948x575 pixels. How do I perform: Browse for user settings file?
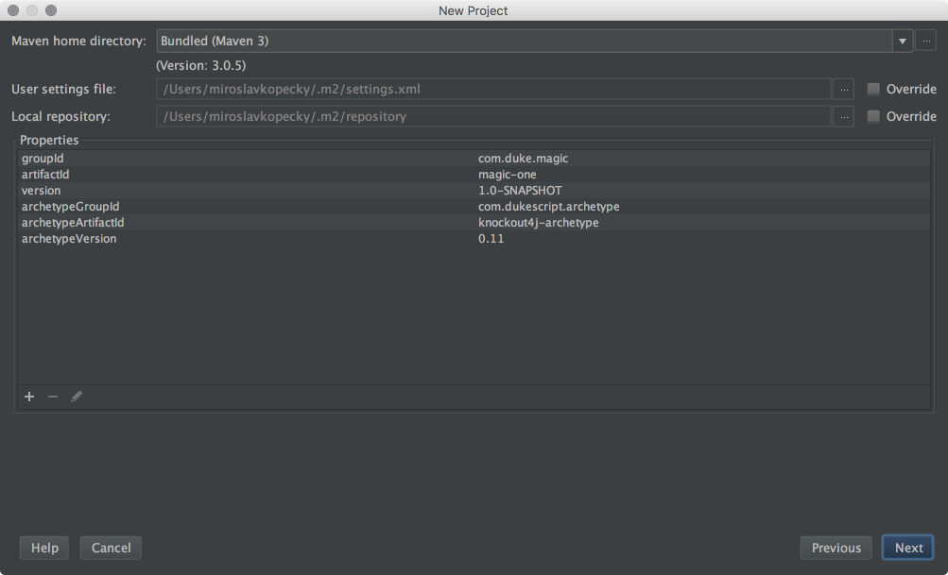point(844,90)
